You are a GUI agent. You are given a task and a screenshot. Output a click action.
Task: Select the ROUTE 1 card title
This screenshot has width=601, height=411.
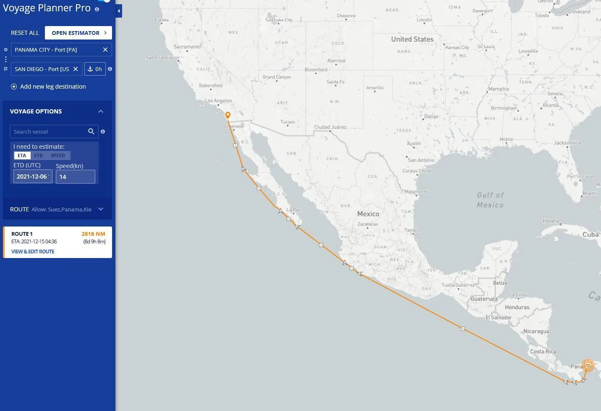(22, 234)
